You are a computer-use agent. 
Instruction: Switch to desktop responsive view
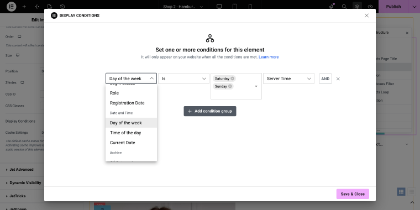click(x=219, y=7)
